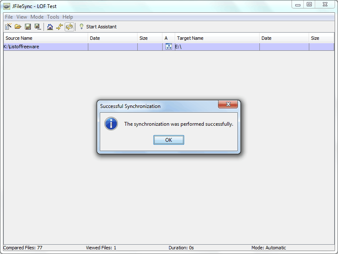This screenshot has width=338, height=254.
Task: Open the Mode menu
Action: [37, 17]
